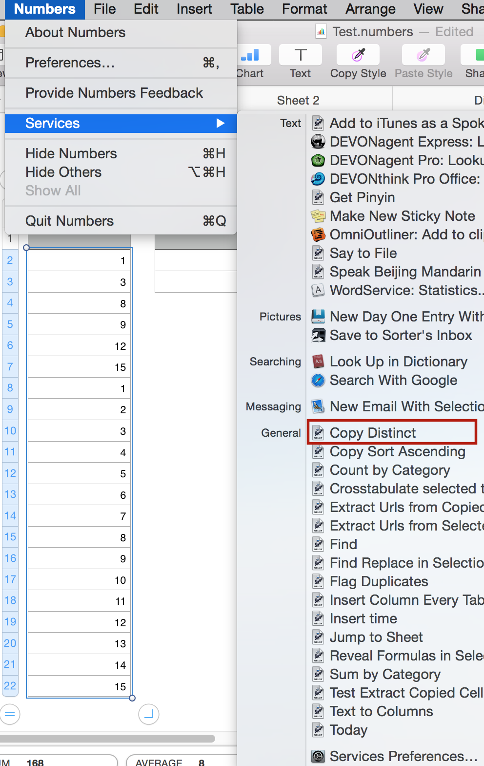Click the New Email With Selection icon

click(318, 406)
